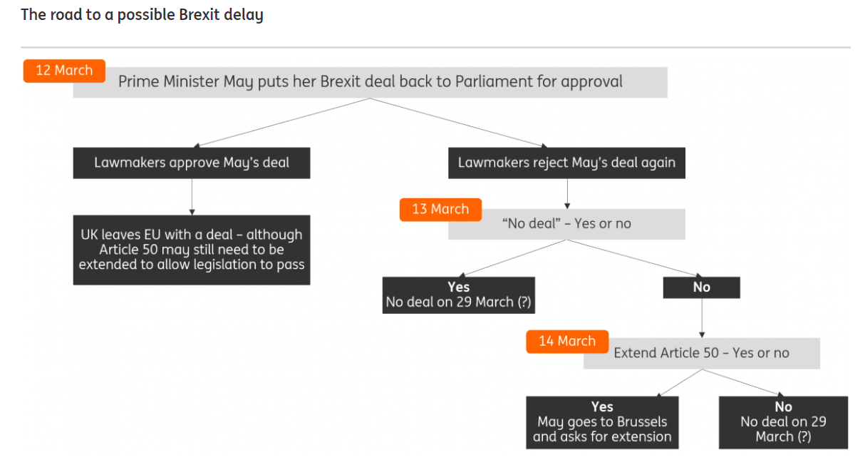Click the arrowhead pointing to "Lawmakers approve May's deal"

pyautogui.click(x=198, y=145)
